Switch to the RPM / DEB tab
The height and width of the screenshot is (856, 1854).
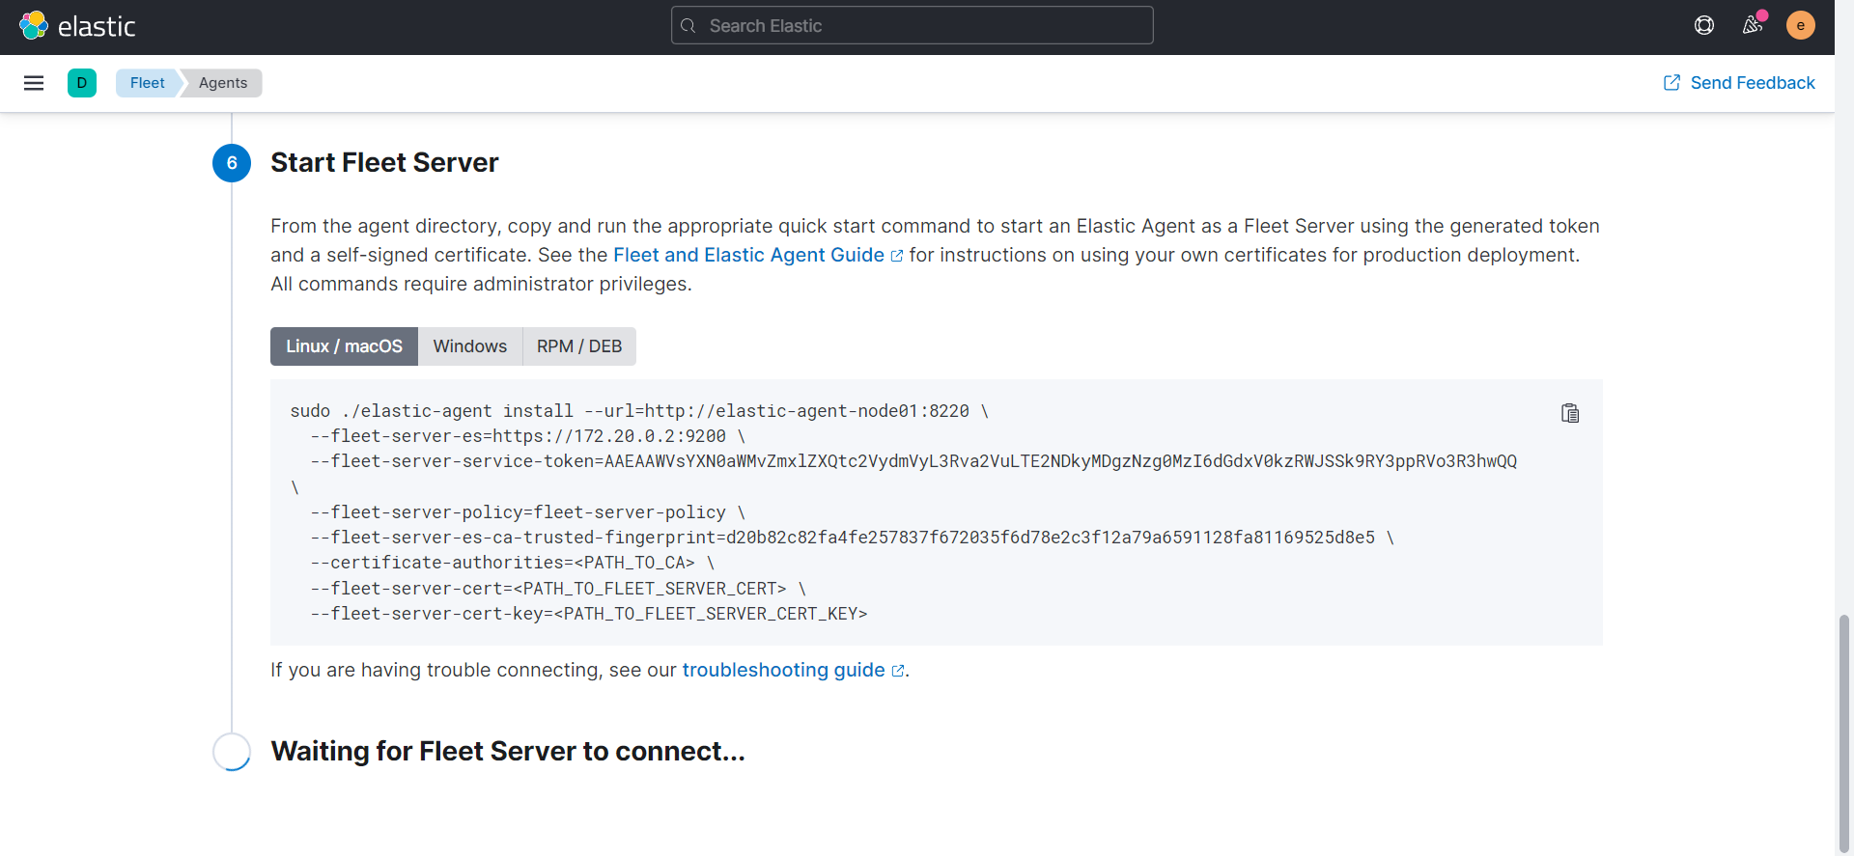pos(579,346)
